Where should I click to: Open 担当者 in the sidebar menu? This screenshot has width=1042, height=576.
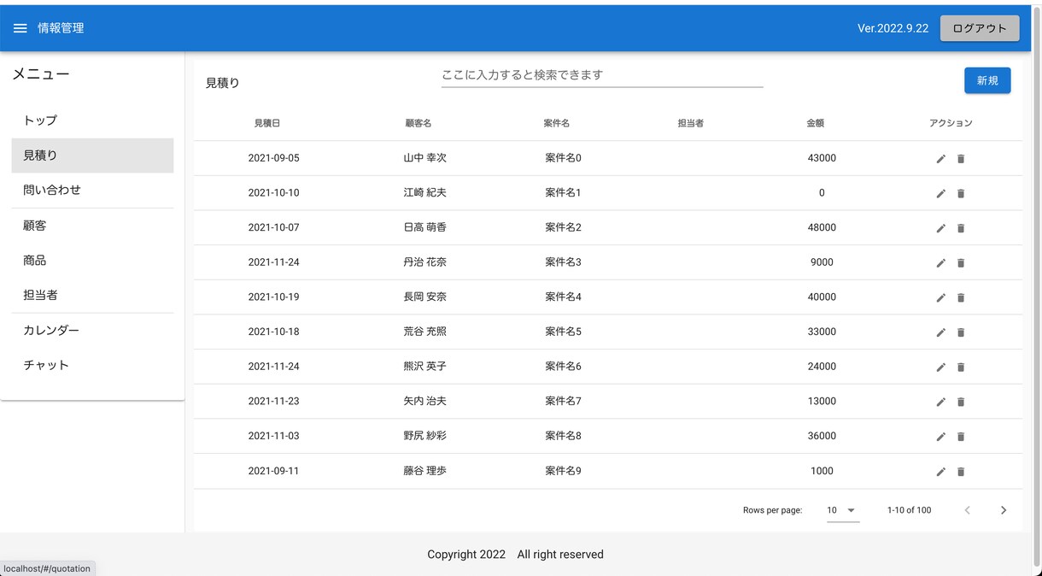pos(92,295)
